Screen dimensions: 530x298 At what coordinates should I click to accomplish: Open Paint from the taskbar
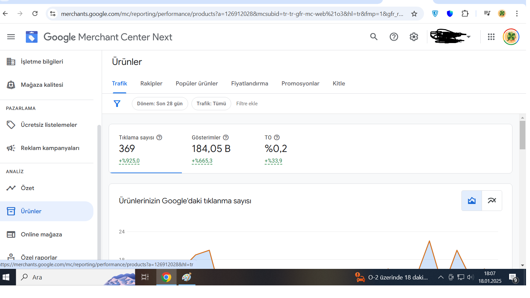[187, 277]
